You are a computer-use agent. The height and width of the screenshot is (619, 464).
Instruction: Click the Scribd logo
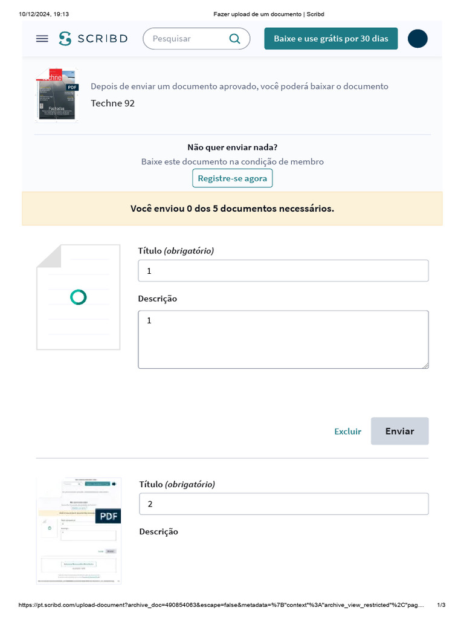point(93,39)
